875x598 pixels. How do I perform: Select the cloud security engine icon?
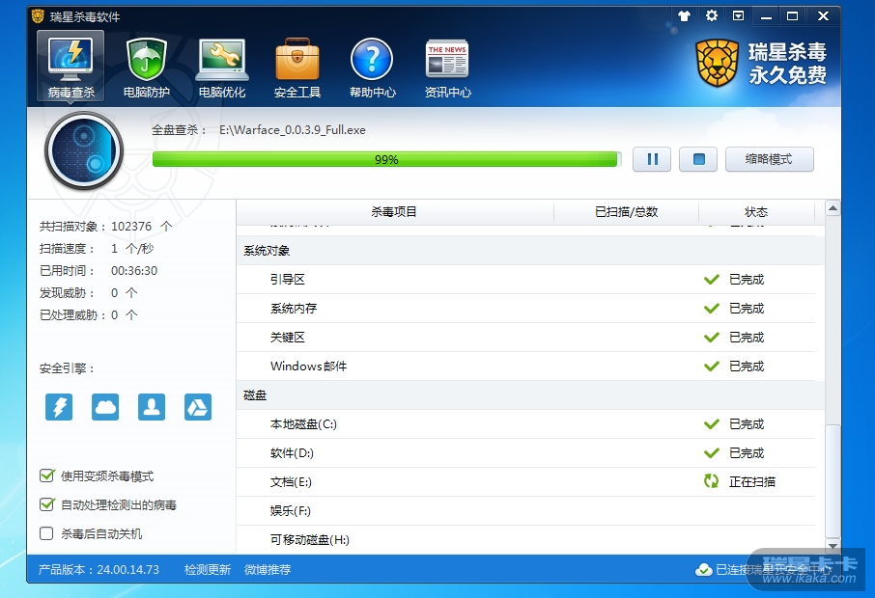coord(105,407)
